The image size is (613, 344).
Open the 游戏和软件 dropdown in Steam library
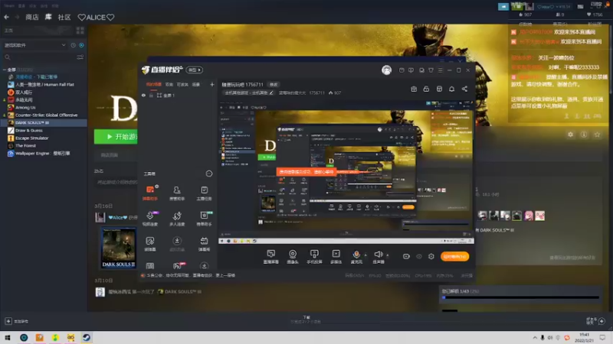click(x=34, y=45)
